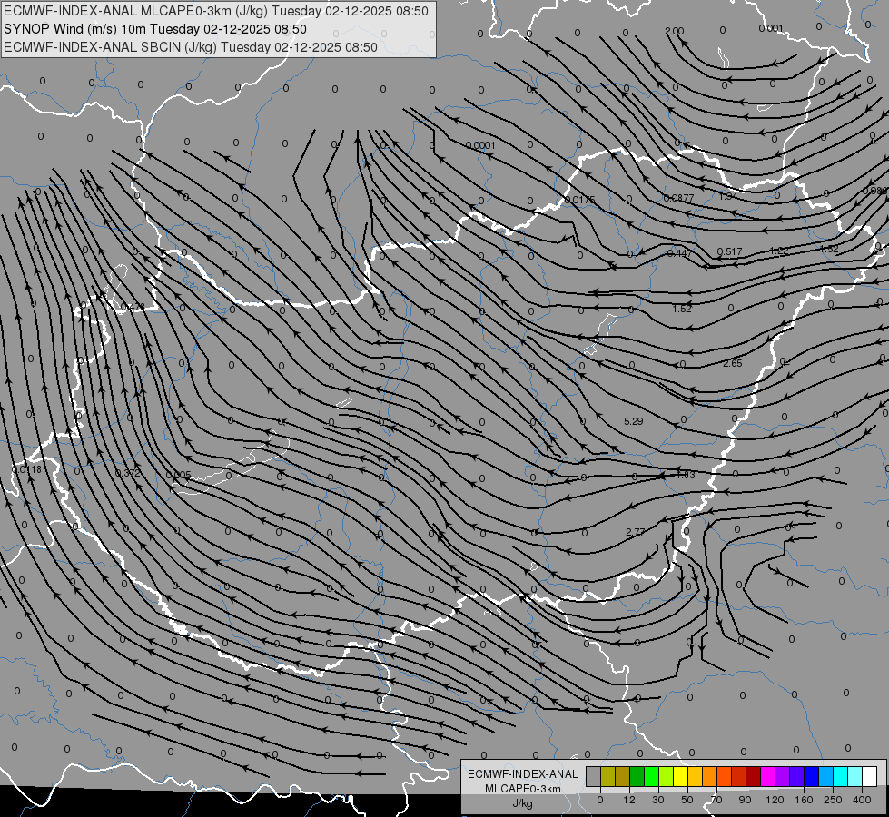This screenshot has height=817, width=889.
Task: Click the 0.517 value on the map
Action: point(730,251)
